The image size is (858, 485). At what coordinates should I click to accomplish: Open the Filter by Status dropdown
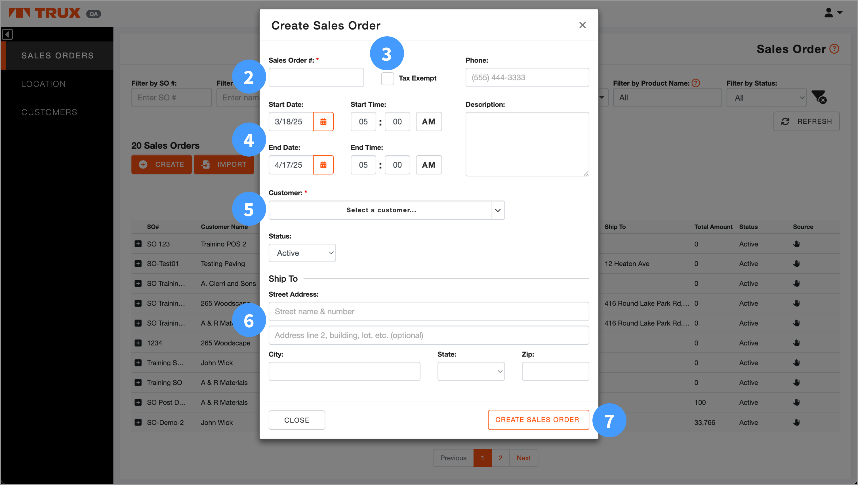(x=766, y=98)
